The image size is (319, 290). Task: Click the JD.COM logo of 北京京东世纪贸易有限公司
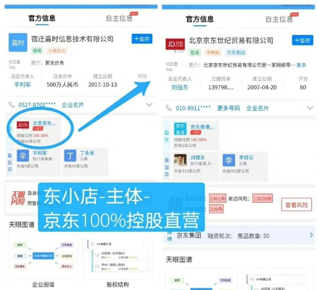[175, 44]
